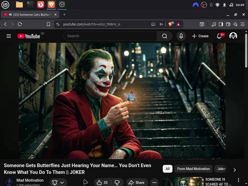Open the Bluetooth tray icon
The image size is (248, 186).
(211, 5)
